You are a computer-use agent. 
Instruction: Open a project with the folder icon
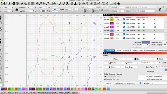pyautogui.click(x=2, y=3)
